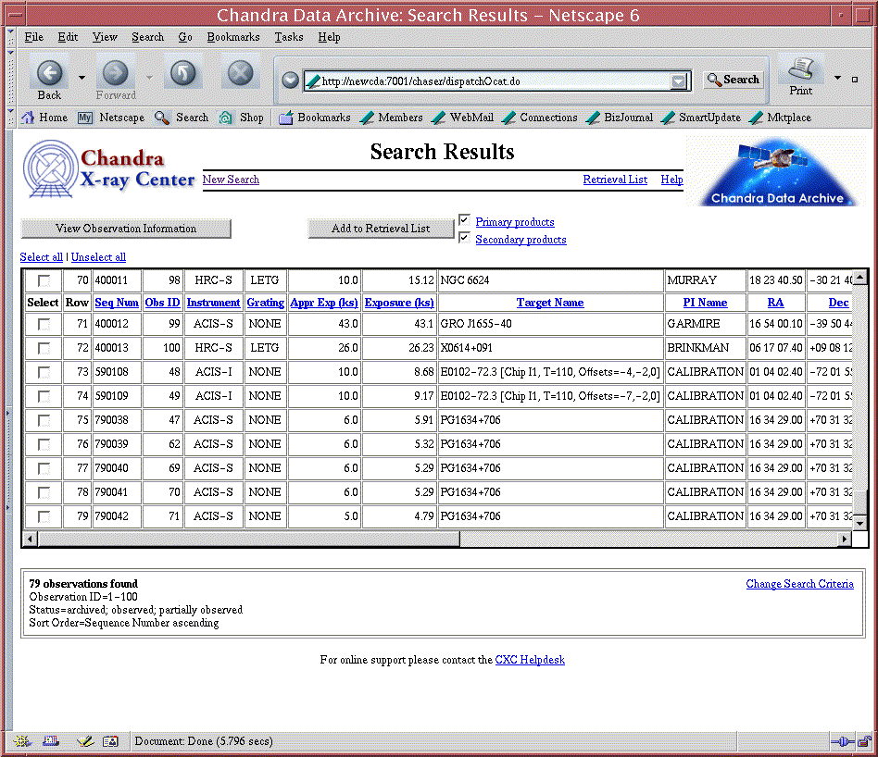Viewport: 878px width, 757px height.
Task: Expand the URL address bar dropdown
Action: click(x=681, y=81)
